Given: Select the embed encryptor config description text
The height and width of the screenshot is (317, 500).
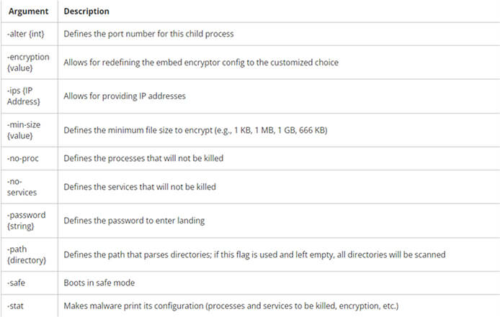Looking at the screenshot, I should [x=201, y=63].
